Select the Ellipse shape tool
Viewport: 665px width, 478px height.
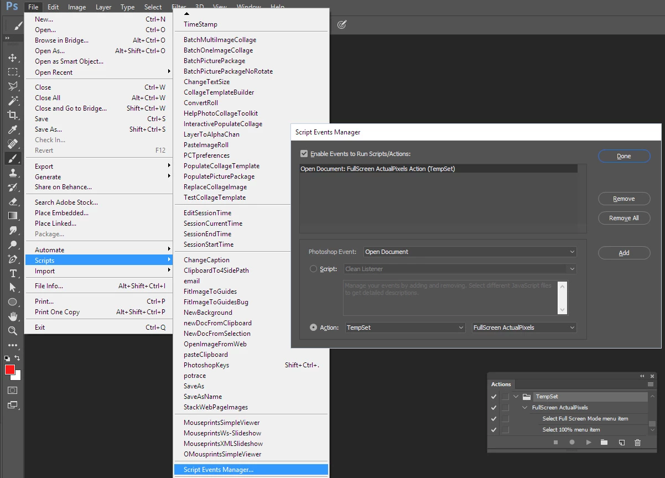(x=12, y=302)
